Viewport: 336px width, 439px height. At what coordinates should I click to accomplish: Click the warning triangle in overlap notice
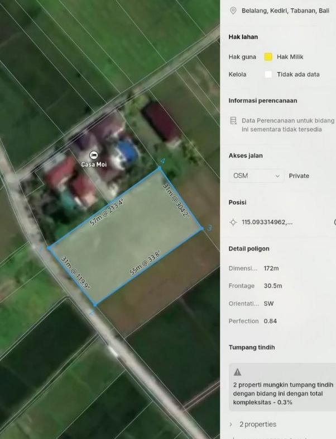[237, 372]
